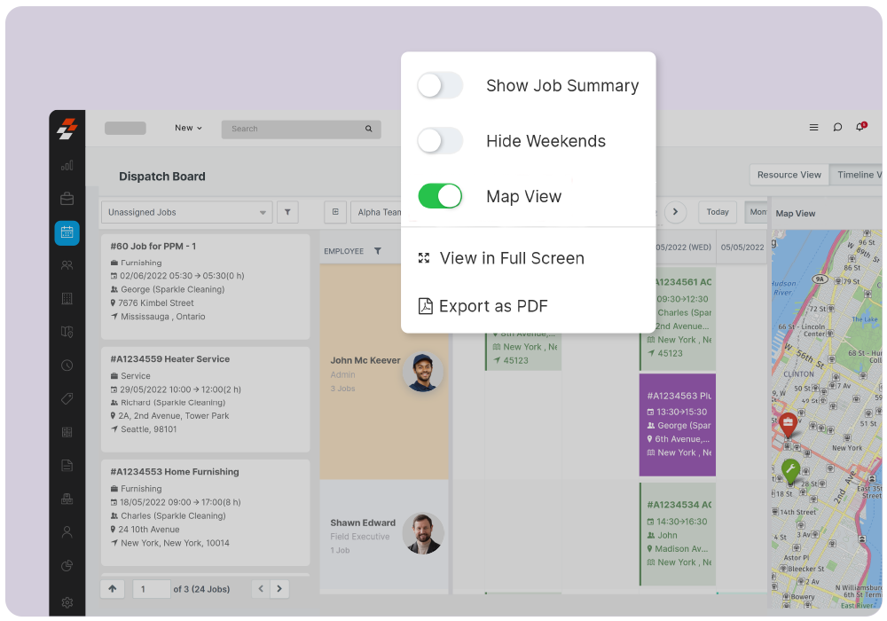Viewport: 887px width, 621px height.
Task: Click the search magnifier icon
Action: [x=368, y=129]
